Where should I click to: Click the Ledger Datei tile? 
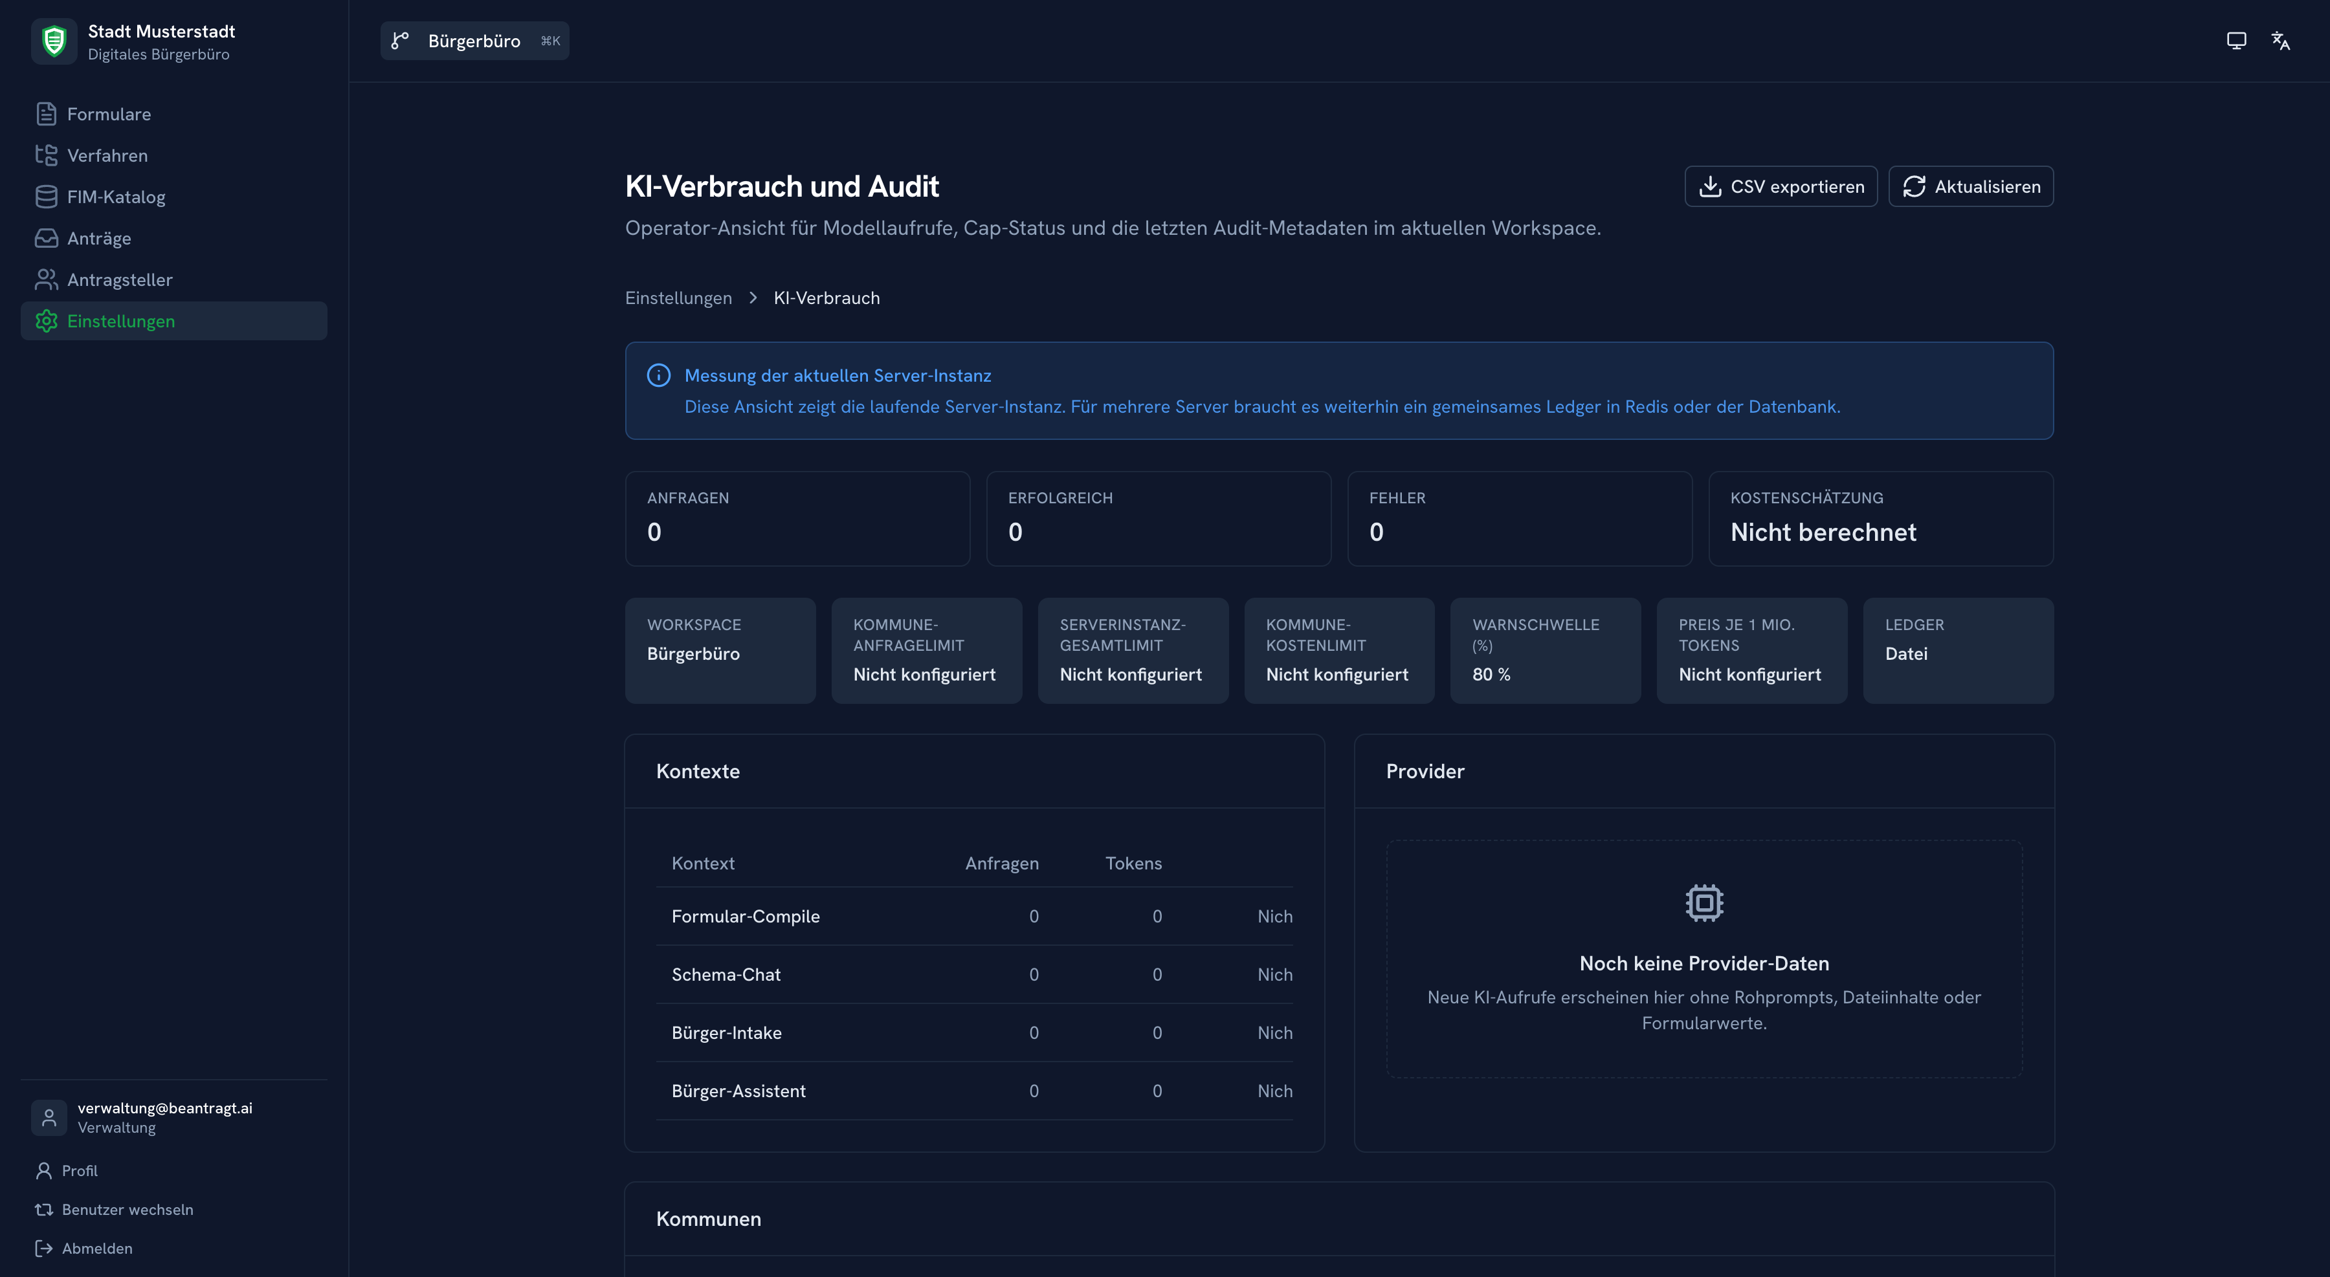(x=1958, y=651)
